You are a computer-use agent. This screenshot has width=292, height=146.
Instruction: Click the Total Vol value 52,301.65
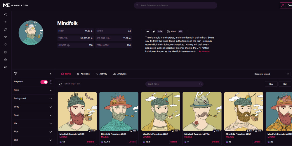pyautogui.click(x=86, y=38)
